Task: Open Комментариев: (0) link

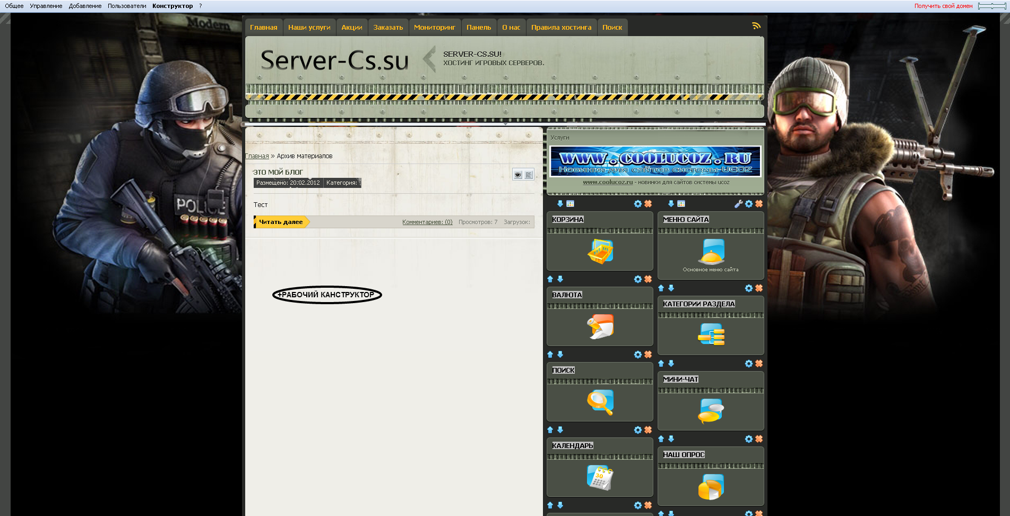Action: pyautogui.click(x=427, y=222)
